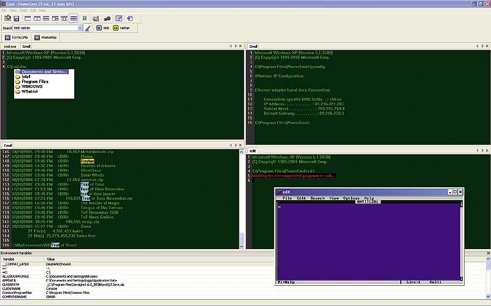Select the two-by-two grid layout icon
Image resolution: width=491 pixels, height=306 pixels.
coord(74,19)
